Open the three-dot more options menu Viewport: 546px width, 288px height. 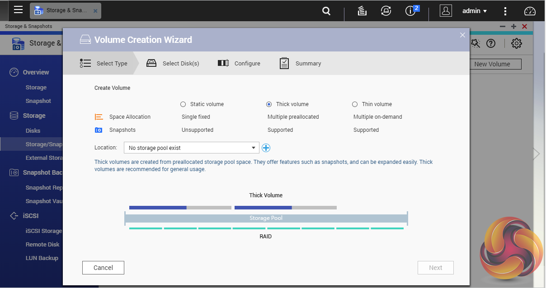[x=505, y=11]
